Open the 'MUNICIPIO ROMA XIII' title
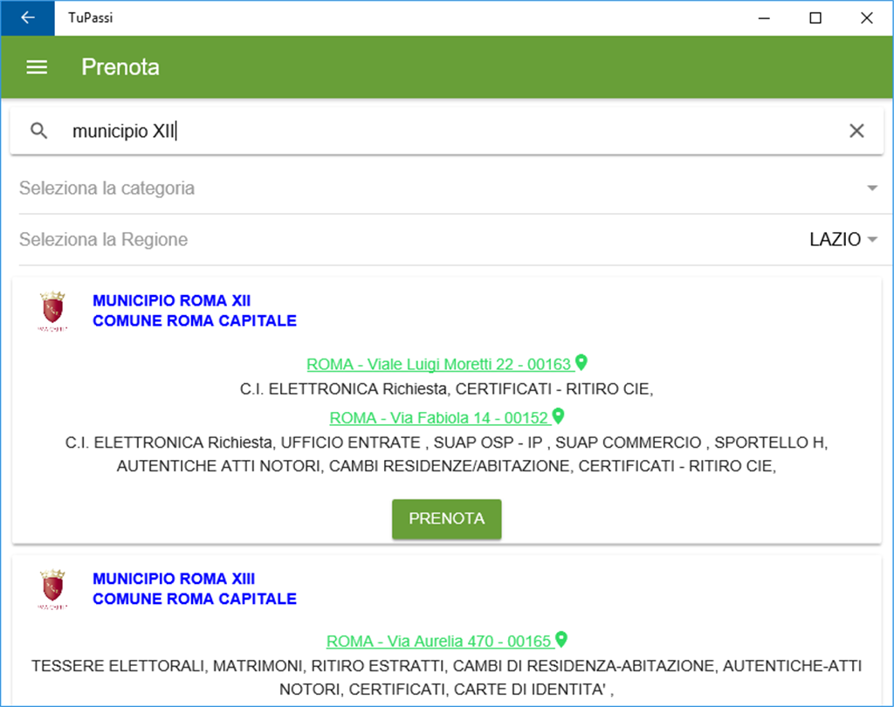The width and height of the screenshot is (894, 707). pos(174,579)
